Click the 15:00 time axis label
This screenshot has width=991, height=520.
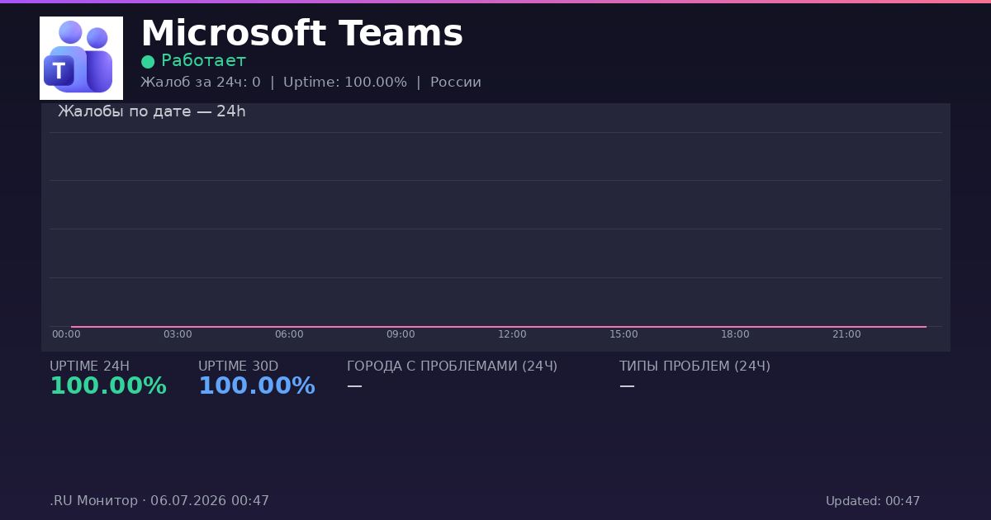[x=624, y=334]
